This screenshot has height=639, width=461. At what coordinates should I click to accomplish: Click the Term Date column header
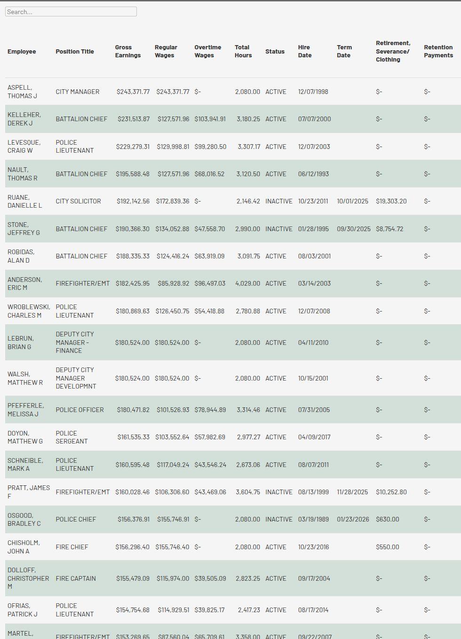[x=344, y=51]
